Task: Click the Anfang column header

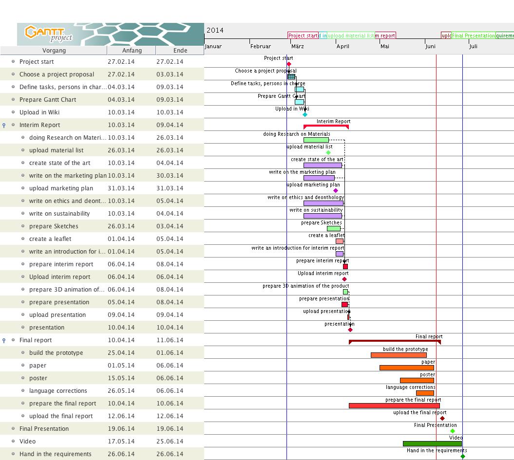Action: pos(132,51)
